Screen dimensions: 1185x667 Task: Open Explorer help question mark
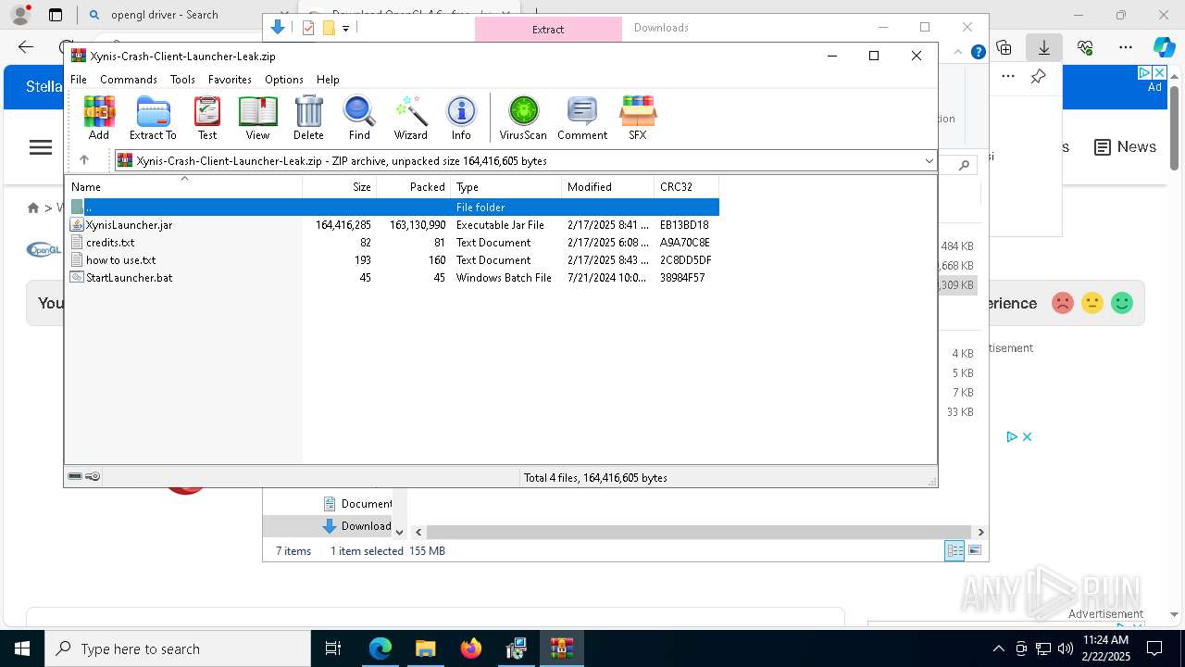click(x=978, y=52)
